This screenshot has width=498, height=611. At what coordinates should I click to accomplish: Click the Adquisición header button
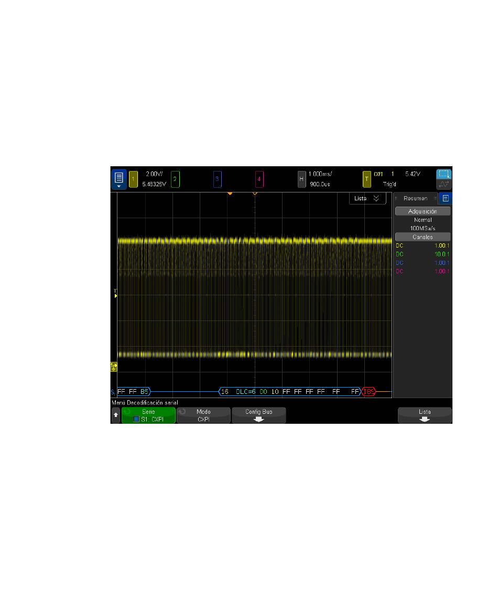423,211
